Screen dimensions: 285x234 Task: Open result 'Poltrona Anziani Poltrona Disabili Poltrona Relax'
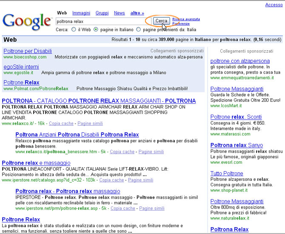click(x=77, y=134)
